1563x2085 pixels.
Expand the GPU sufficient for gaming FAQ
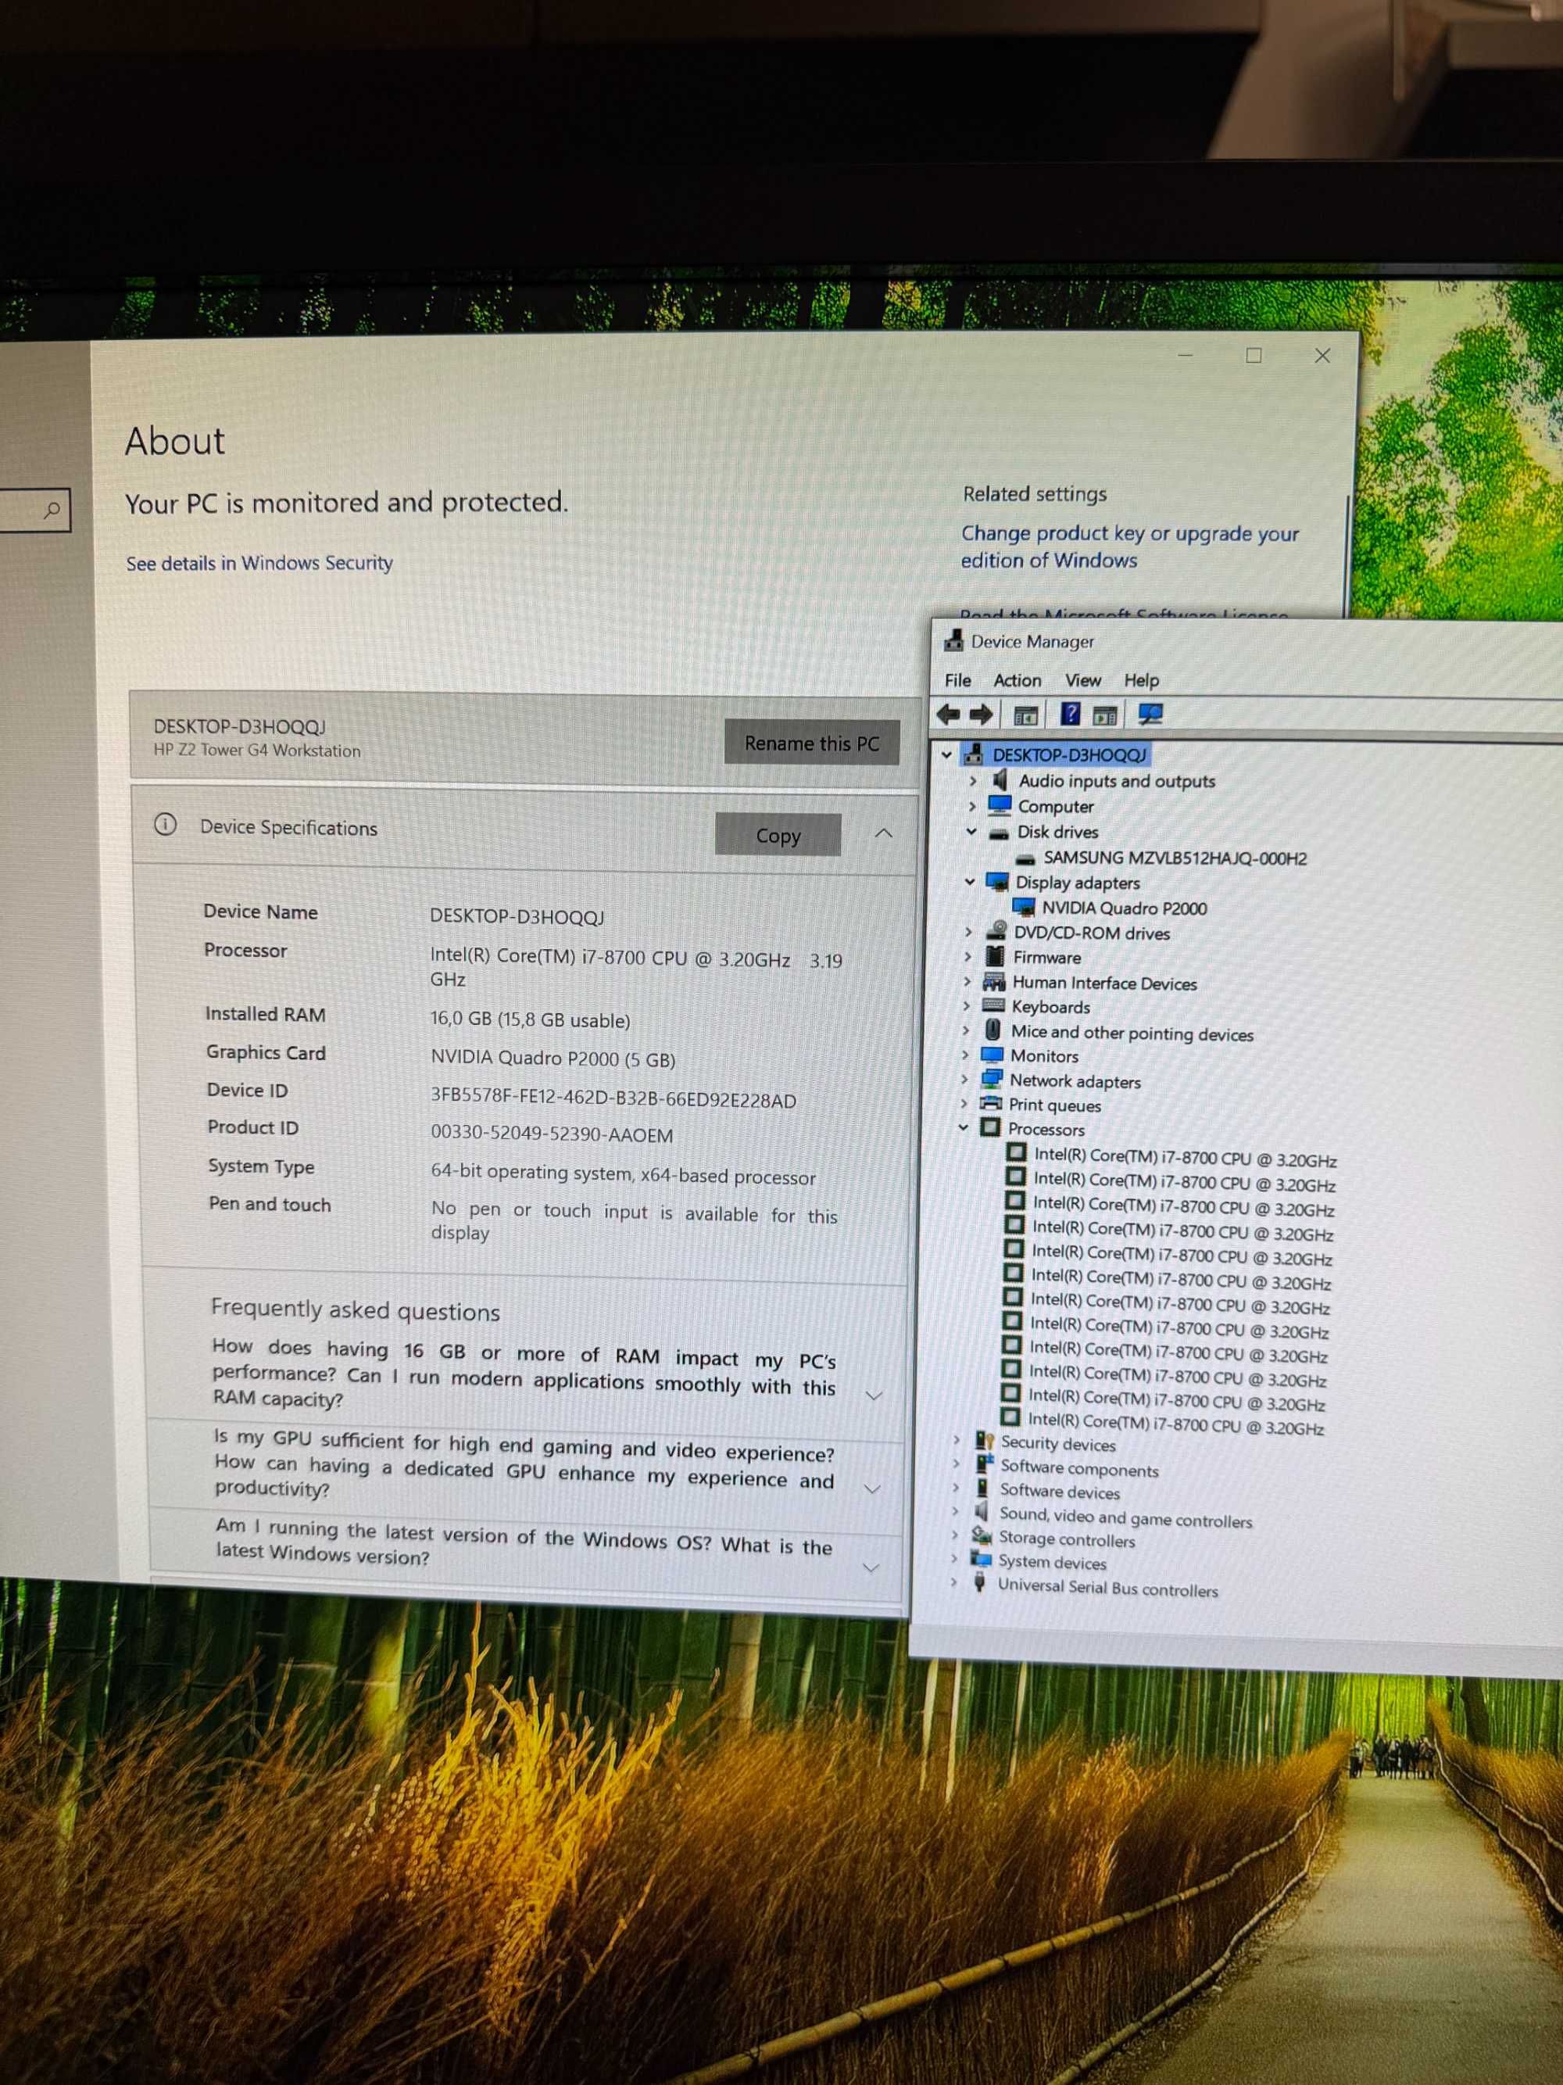[872, 1489]
